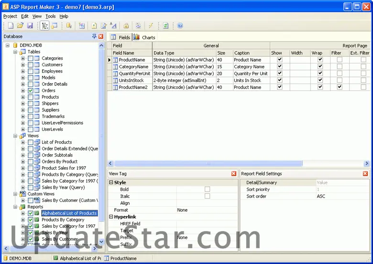
Task: Select the Sales By Year report
Action: (x=55, y=232)
